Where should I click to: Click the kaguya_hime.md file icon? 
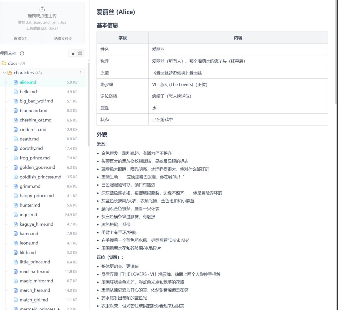16,224
